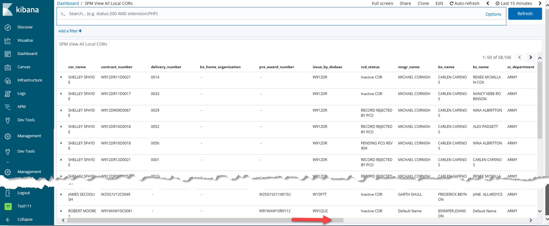Click the table's scroll-left arrow
Viewport: 549px width, 226px height.
tap(63, 220)
